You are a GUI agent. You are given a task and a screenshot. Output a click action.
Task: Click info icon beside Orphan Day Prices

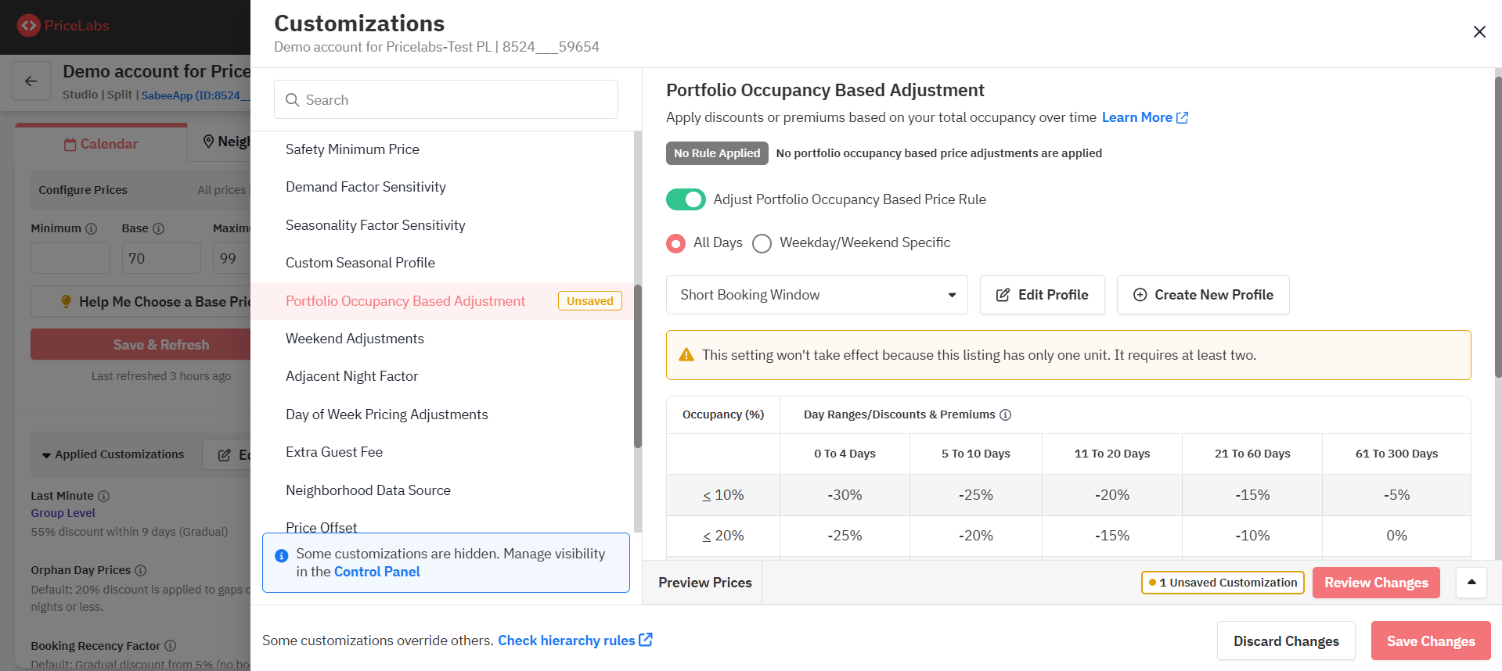[141, 570]
